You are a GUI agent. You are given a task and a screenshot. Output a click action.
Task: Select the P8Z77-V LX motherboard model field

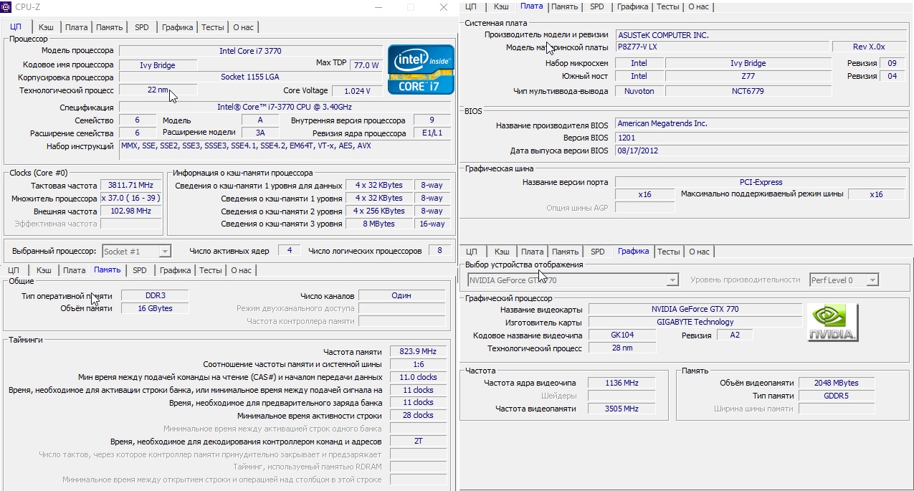click(720, 47)
